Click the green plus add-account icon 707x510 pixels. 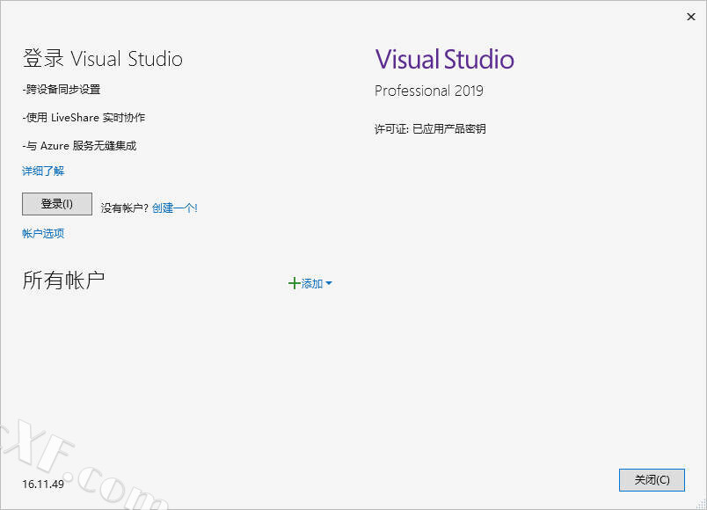tap(294, 283)
